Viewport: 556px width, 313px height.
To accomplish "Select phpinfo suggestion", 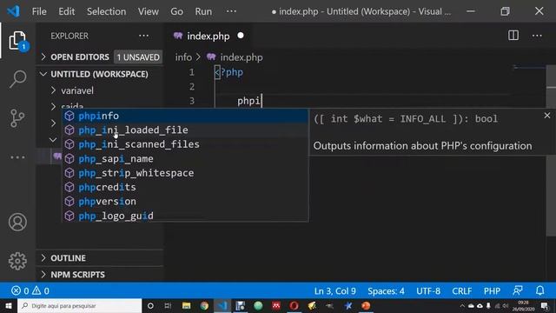I will click(x=186, y=116).
